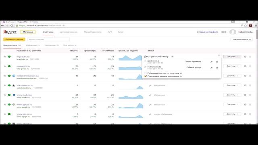The image size is (258, 145).
Task: Open menu icon at end of sokol-electro.ru row
Action: coord(250,85)
